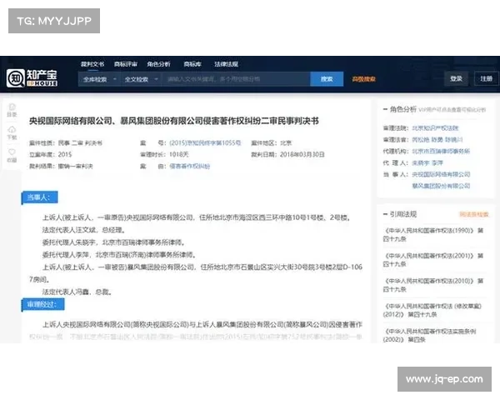Click the orange 高级搜索 link

363,79
